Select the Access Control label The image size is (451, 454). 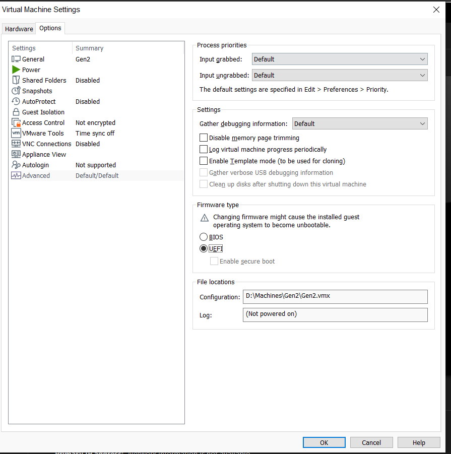[x=43, y=122]
